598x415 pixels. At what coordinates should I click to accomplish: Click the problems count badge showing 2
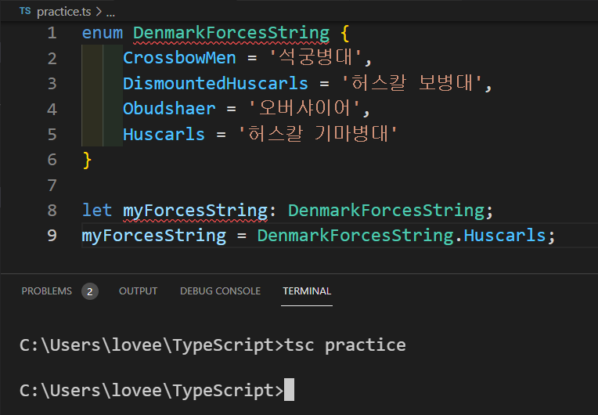click(x=90, y=291)
